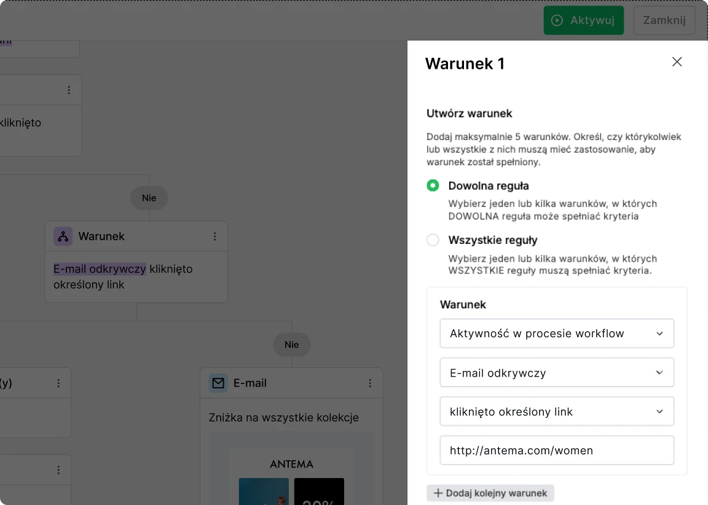The image size is (708, 505).
Task: Open the kliknięto określony link dropdown
Action: [x=557, y=411]
